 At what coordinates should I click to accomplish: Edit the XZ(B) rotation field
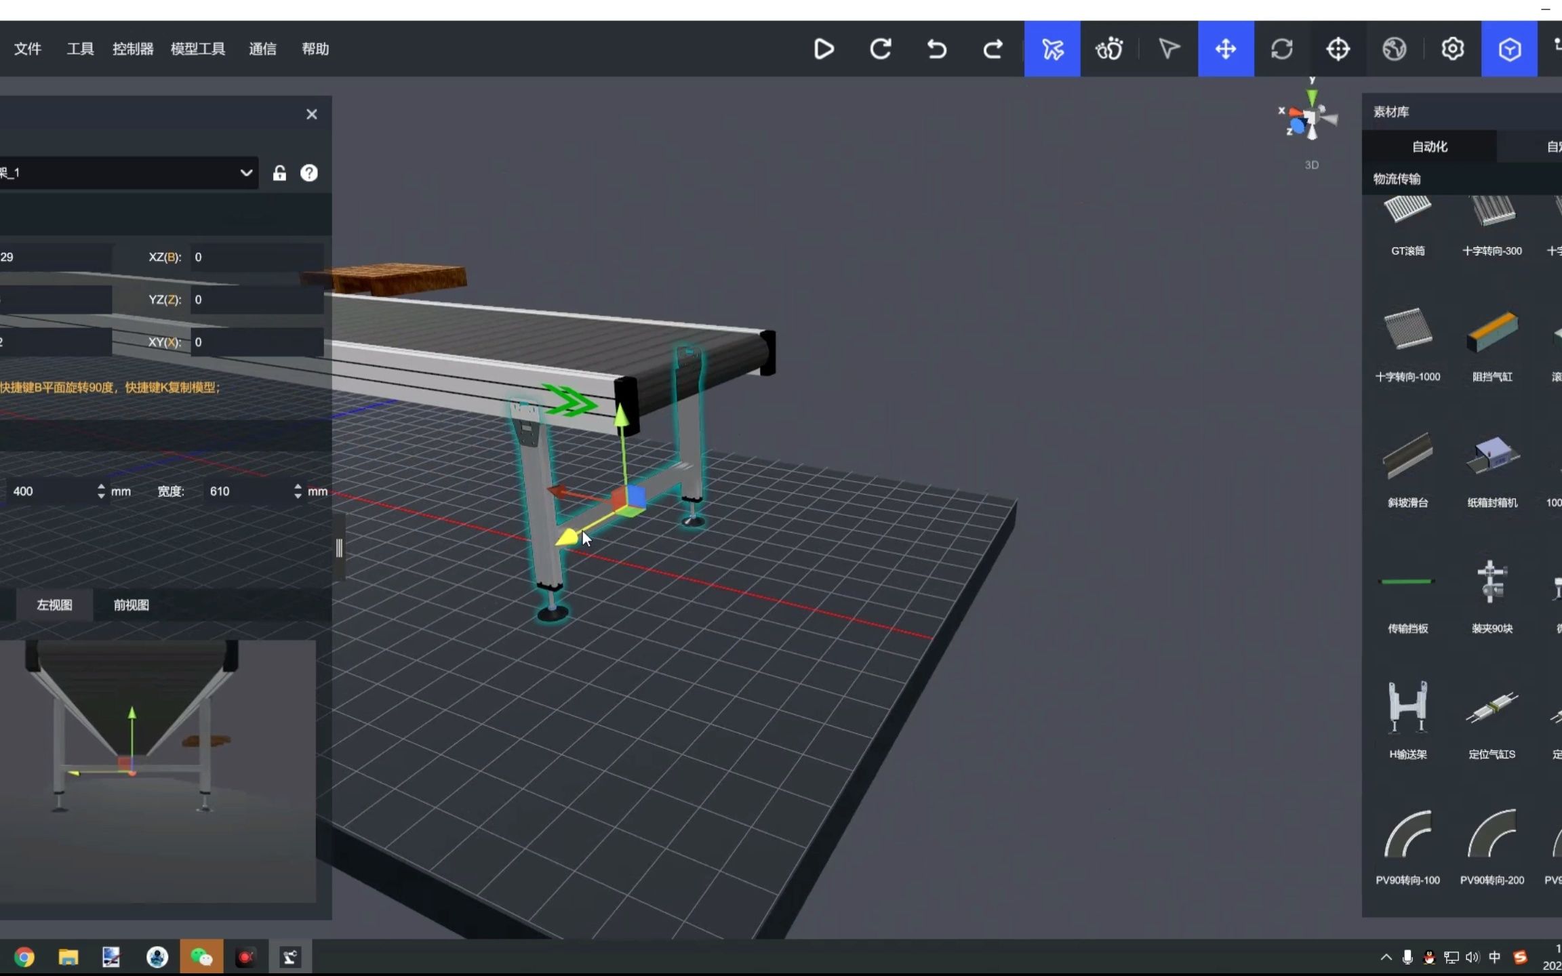pyautogui.click(x=257, y=257)
